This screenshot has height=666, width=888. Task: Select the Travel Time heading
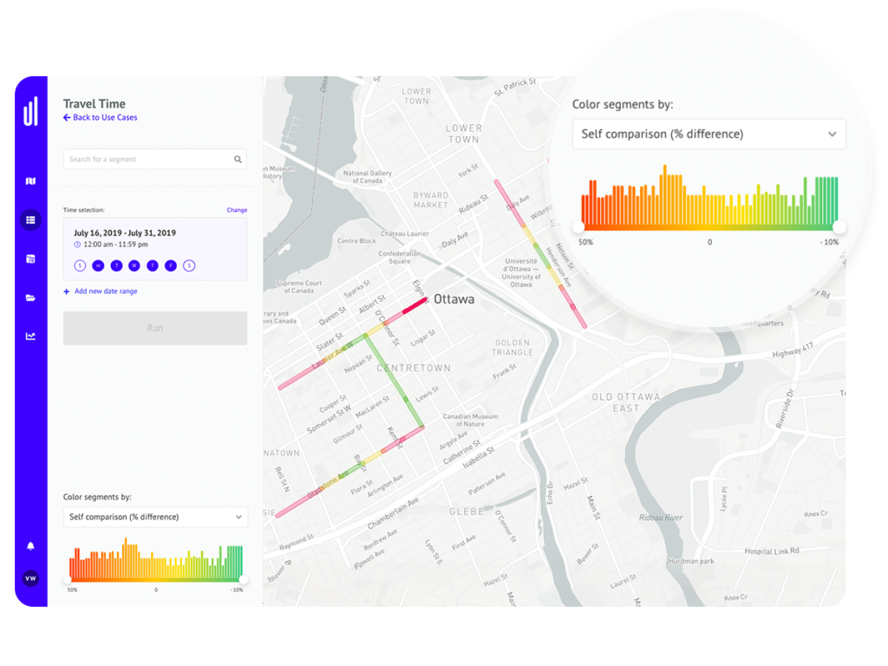tap(94, 103)
